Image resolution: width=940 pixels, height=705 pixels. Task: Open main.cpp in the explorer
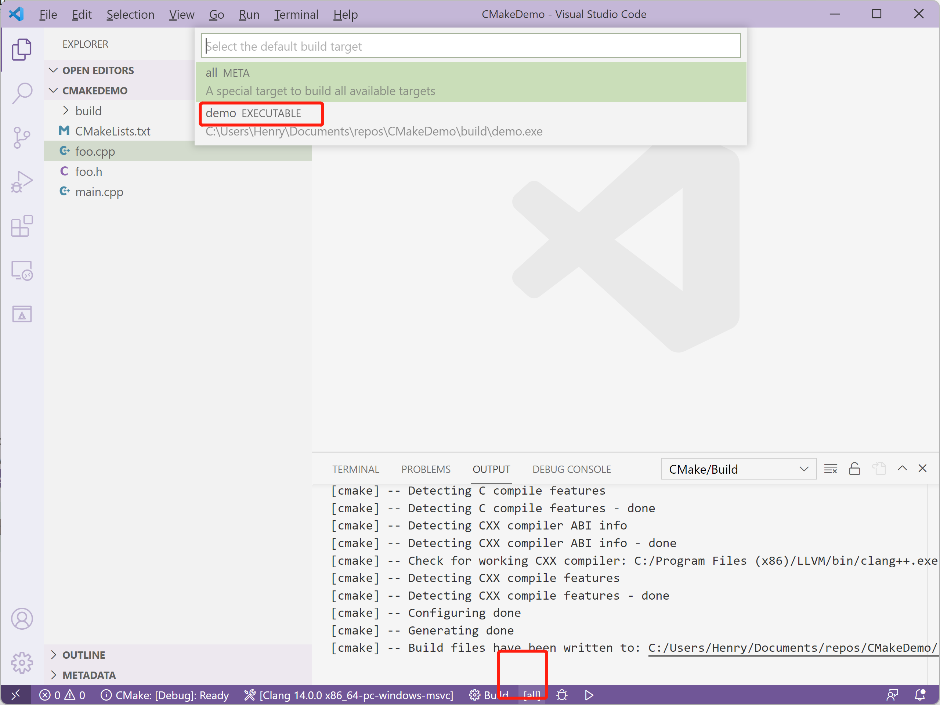click(178, 192)
